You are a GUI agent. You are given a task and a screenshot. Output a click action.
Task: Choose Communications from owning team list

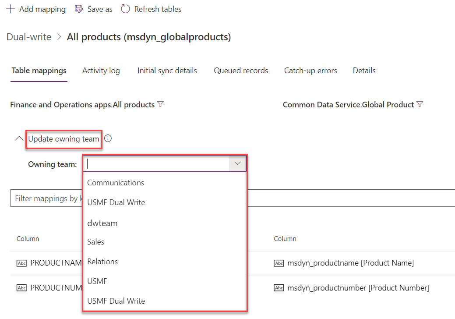click(165, 183)
